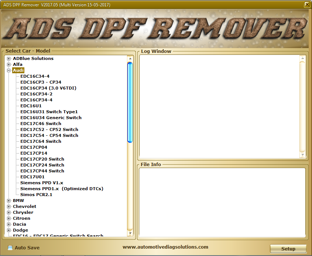Select the Audi brand entry

pos(18,70)
